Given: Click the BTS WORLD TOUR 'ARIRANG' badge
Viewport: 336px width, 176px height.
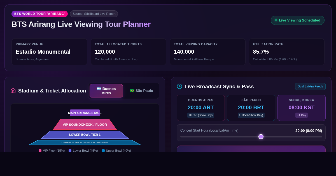Looking at the screenshot, I should pos(39,14).
